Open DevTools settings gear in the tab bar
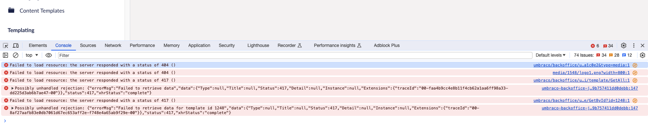 click(624, 45)
